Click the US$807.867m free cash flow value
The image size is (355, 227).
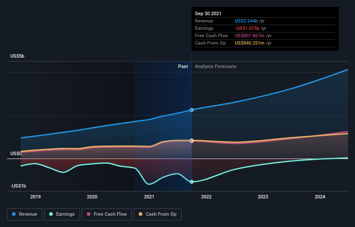(249, 36)
